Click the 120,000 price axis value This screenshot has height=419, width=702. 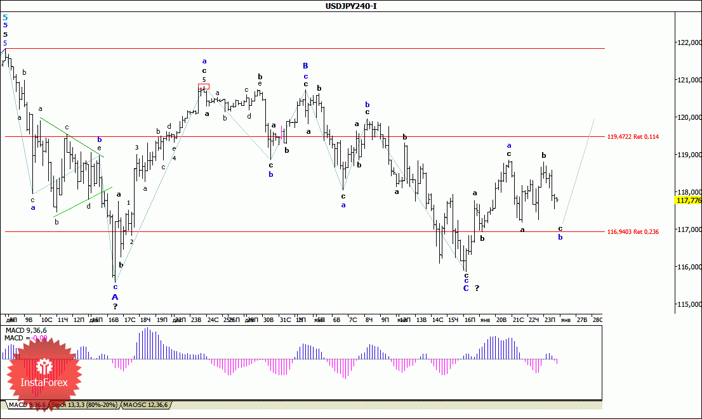pos(690,118)
